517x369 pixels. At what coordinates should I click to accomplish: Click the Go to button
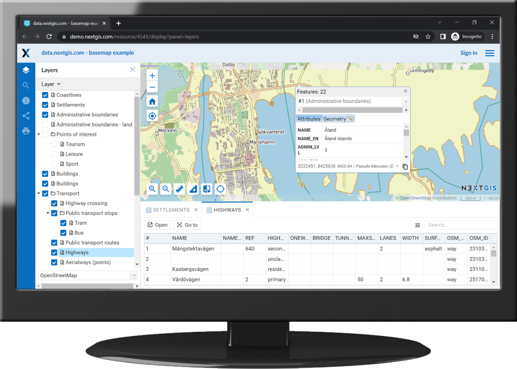point(187,225)
